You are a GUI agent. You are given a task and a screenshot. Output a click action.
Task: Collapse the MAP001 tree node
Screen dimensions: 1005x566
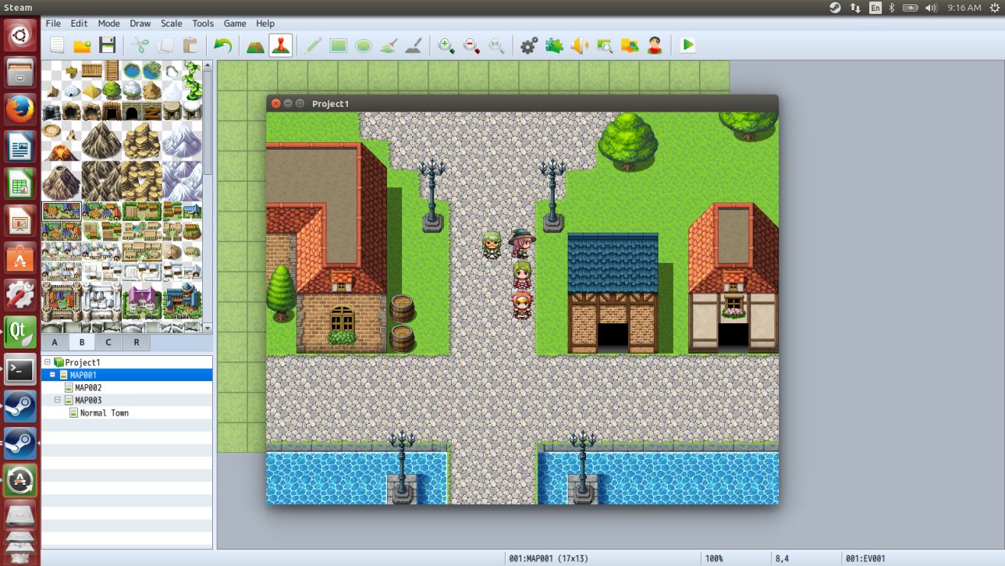[53, 375]
